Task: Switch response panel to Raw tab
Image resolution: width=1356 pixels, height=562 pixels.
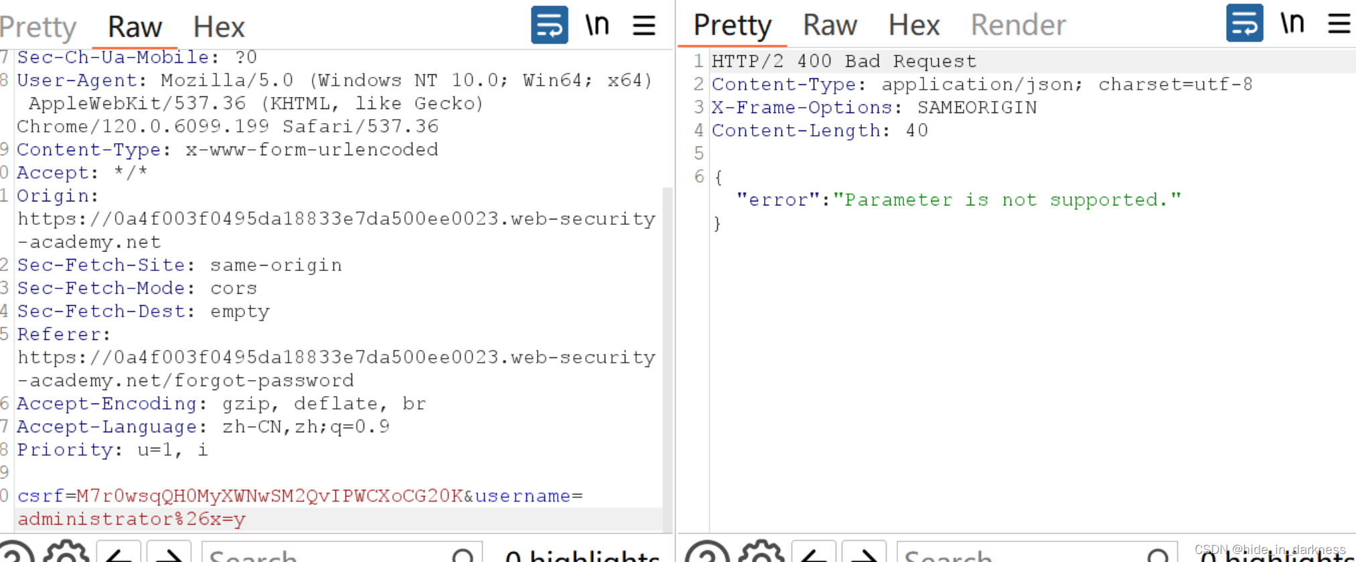Action: tap(830, 25)
